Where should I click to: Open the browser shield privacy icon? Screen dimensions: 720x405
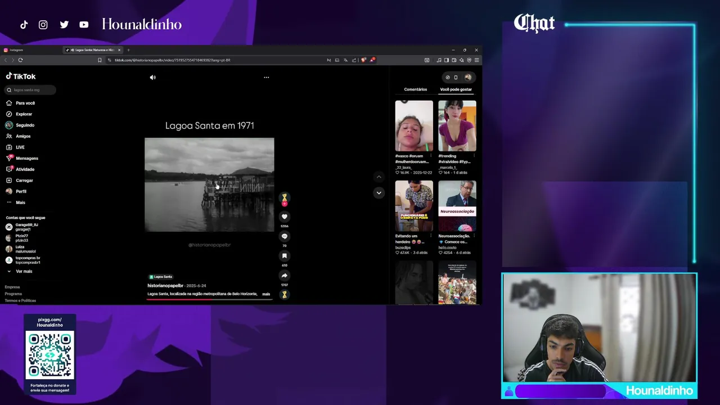point(469,60)
